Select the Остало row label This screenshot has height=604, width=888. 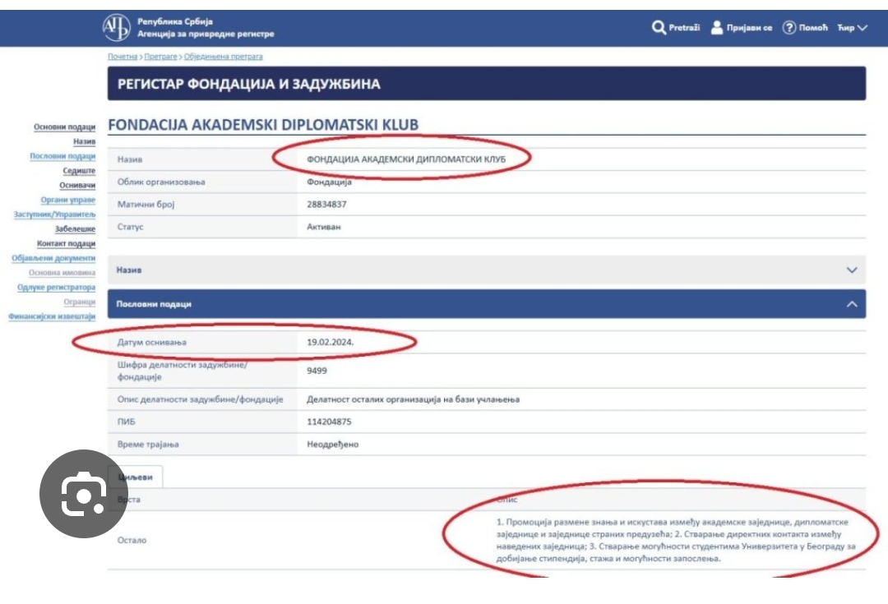click(132, 540)
